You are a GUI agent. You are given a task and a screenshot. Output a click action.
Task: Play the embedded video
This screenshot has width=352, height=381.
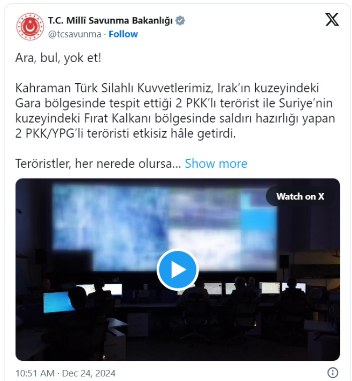[x=178, y=270]
